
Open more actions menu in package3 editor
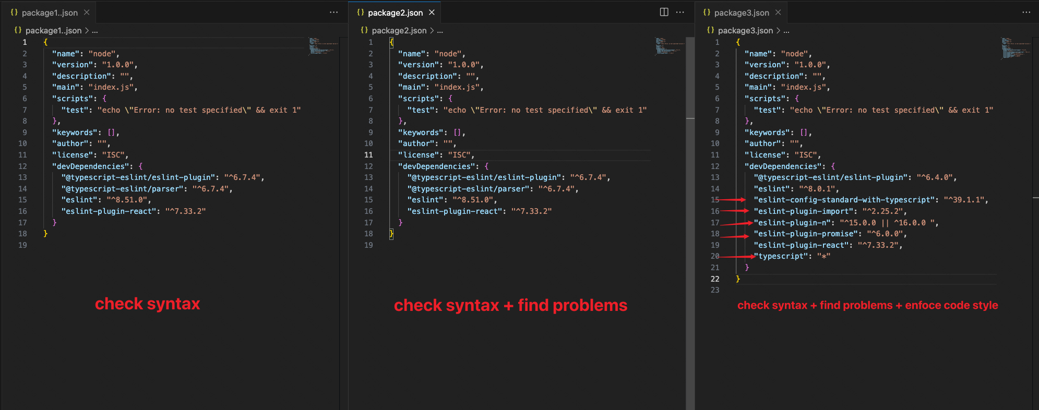1026,13
